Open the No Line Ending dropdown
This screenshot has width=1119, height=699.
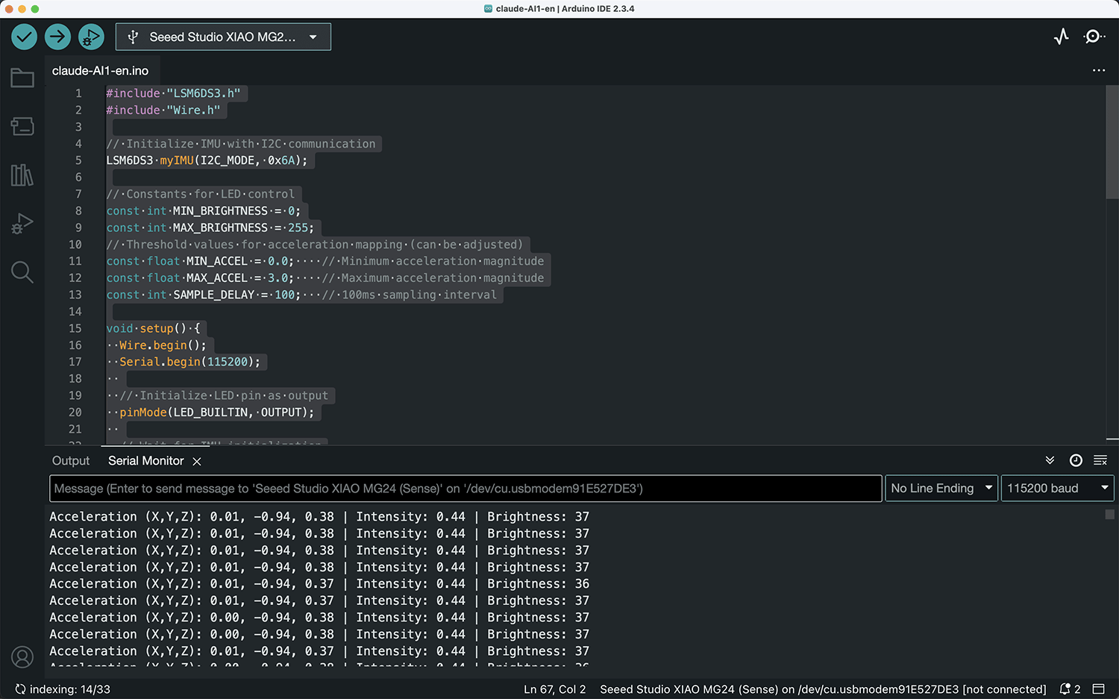tap(941, 488)
